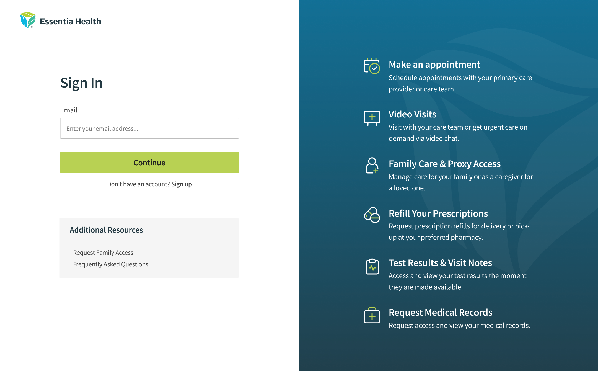This screenshot has height=371, width=598.
Task: Click the Test Results clipboard icon
Action: tap(372, 267)
